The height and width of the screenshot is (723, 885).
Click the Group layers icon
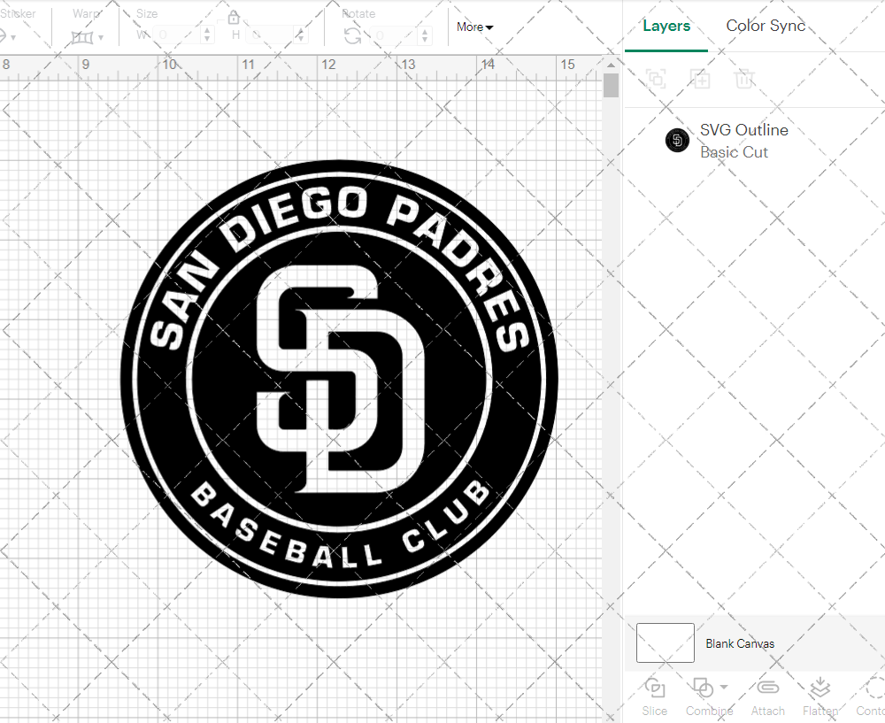(656, 79)
